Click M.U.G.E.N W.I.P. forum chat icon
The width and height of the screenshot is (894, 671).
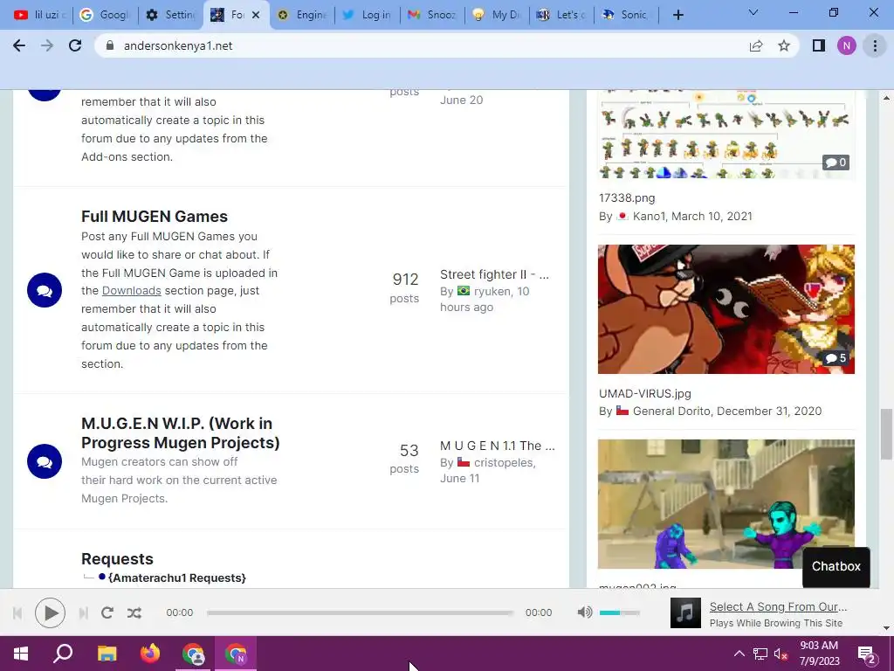click(45, 461)
